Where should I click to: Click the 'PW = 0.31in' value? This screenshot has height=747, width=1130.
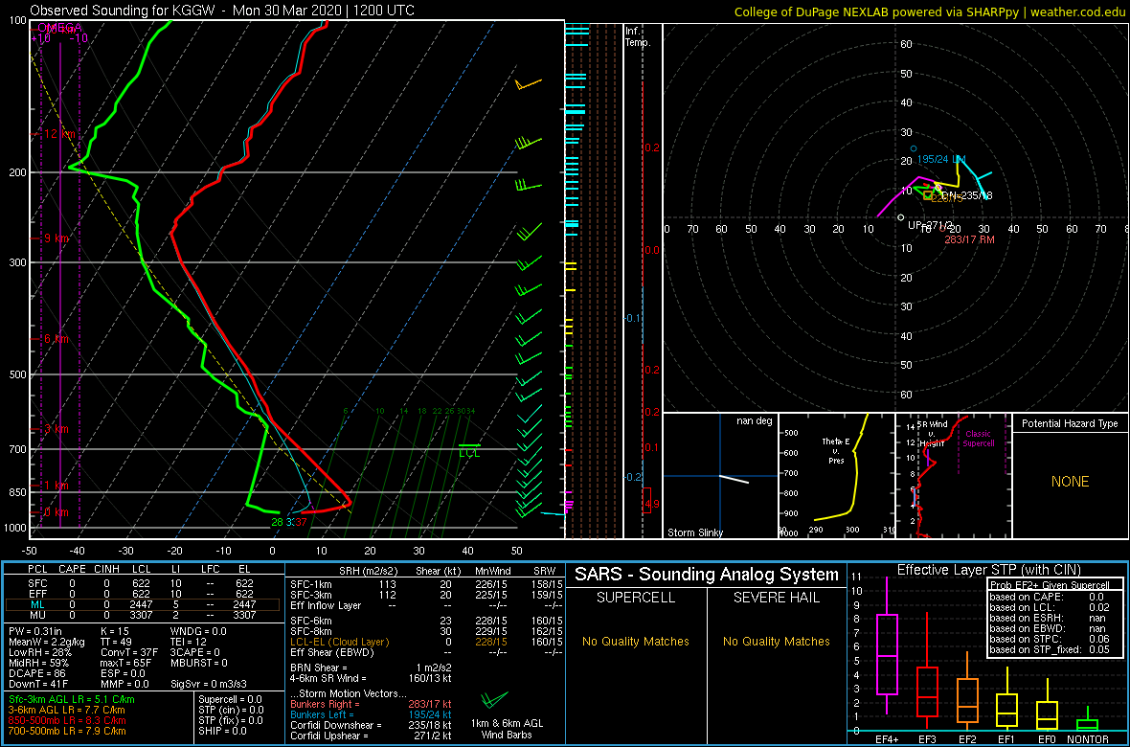click(x=36, y=633)
